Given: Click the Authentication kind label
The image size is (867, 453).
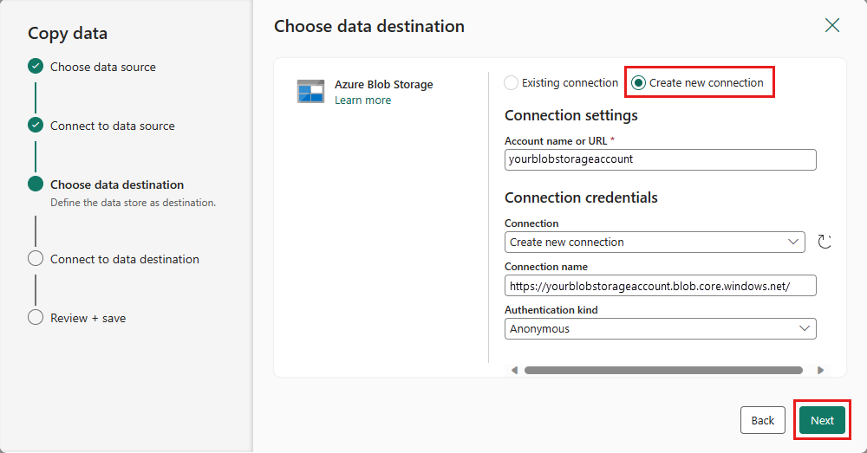Looking at the screenshot, I should coord(551,310).
